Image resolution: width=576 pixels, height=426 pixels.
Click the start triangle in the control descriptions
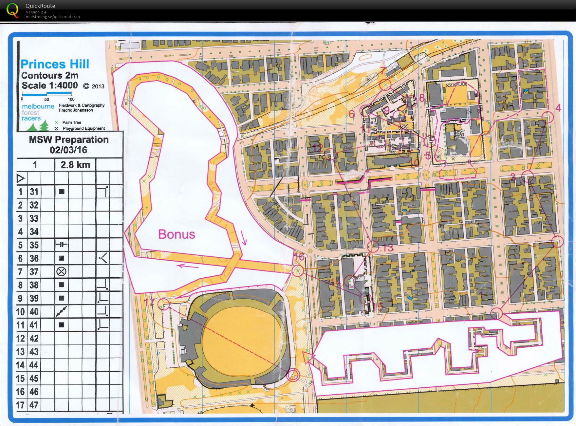[20, 178]
